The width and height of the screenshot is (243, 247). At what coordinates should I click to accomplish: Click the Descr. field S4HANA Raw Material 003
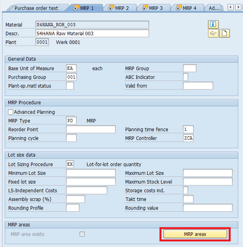coord(92,33)
